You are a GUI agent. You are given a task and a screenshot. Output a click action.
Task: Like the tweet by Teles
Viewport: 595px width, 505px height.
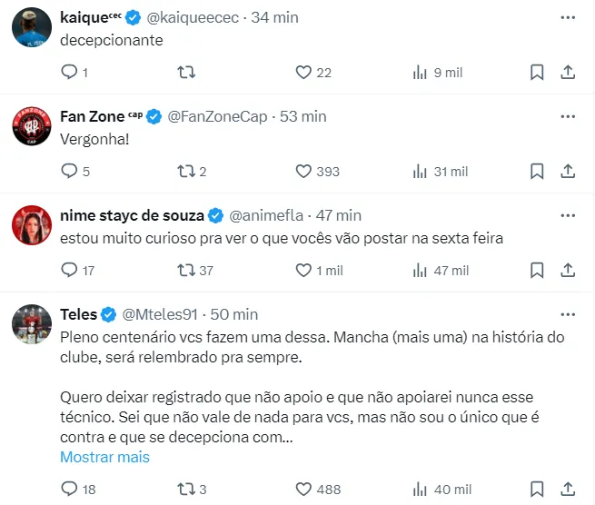tap(304, 490)
